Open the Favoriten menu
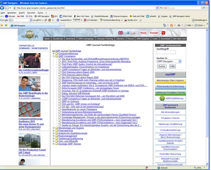 click(x=31, y=12)
